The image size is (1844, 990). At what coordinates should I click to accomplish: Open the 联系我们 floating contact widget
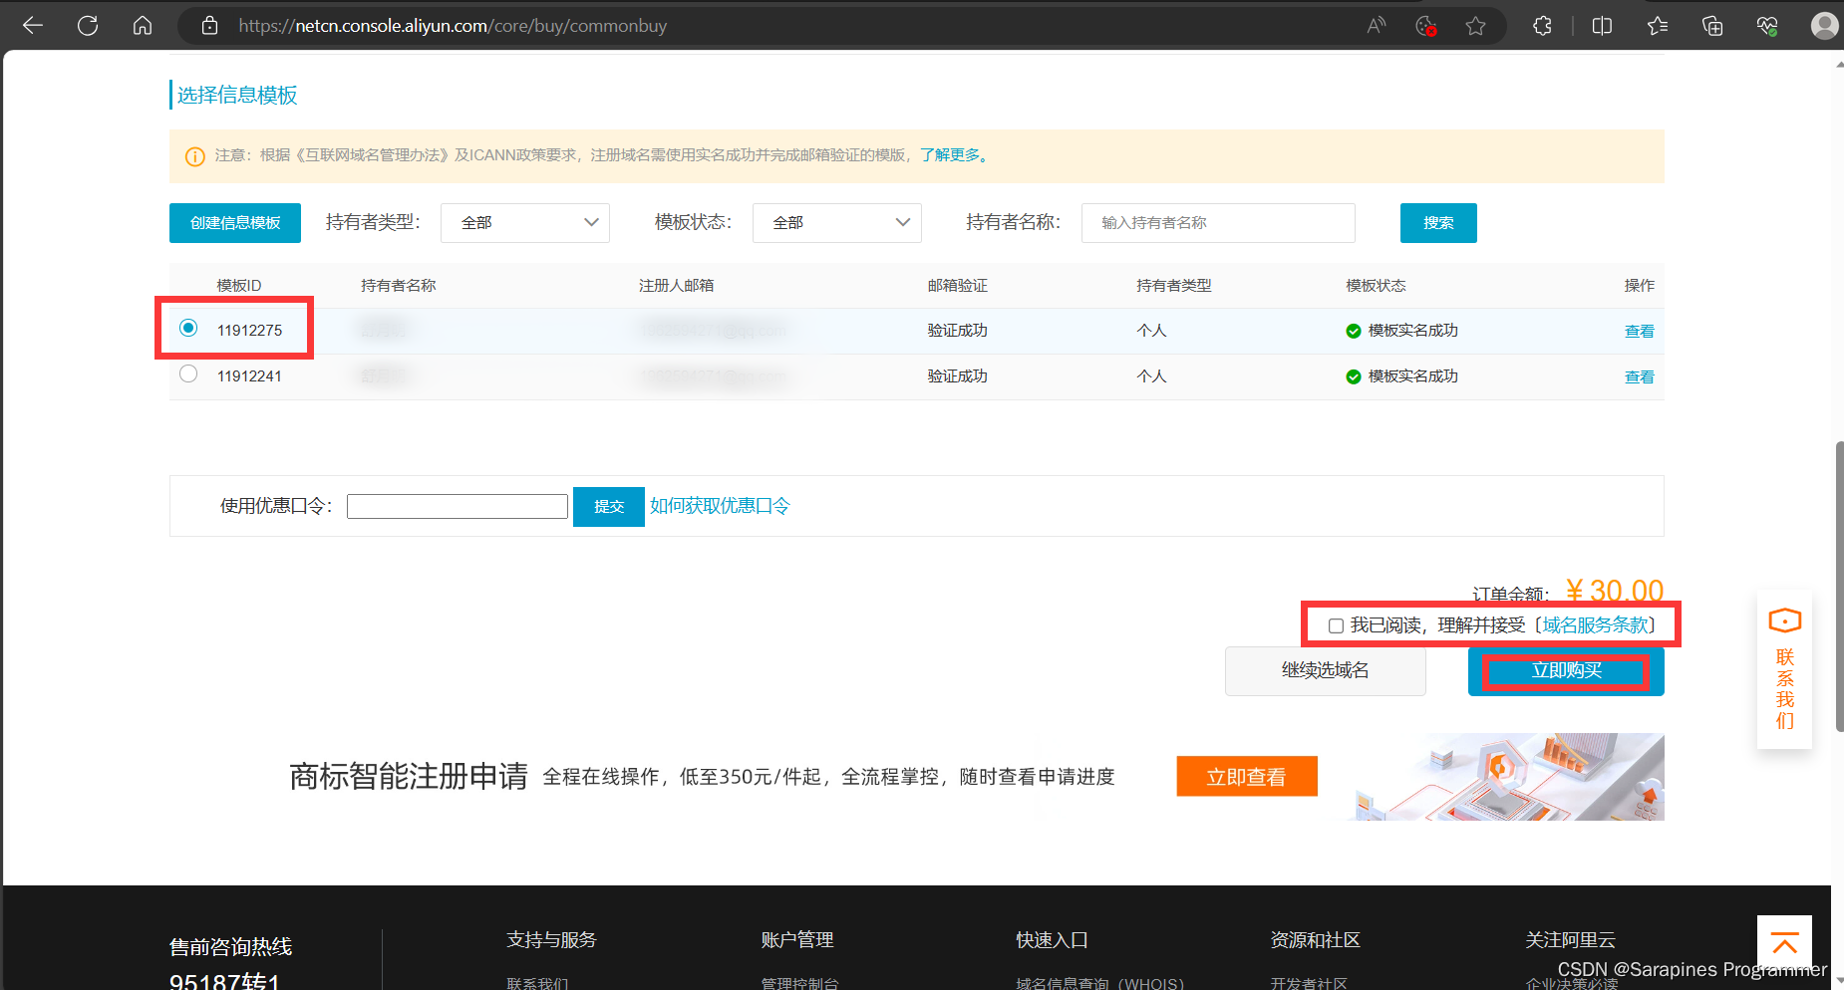point(1784,669)
